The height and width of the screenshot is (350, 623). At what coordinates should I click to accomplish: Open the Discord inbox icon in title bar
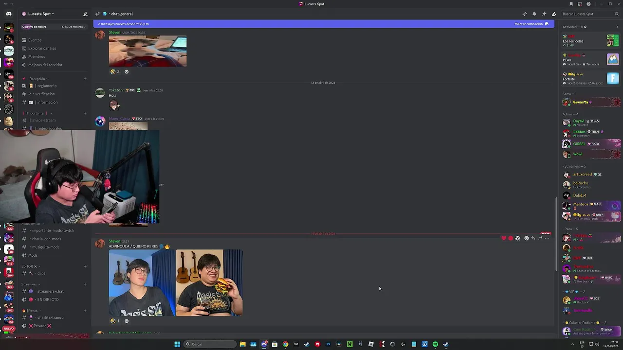[580, 4]
